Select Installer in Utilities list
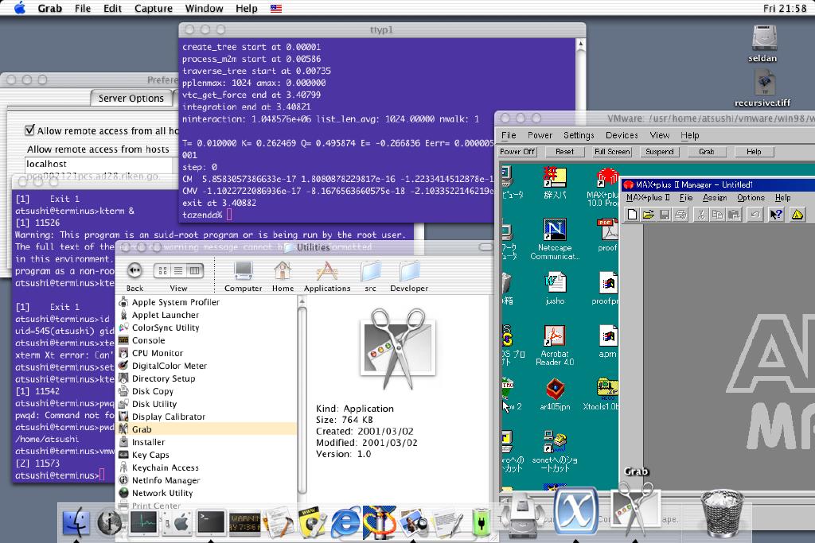815x543 pixels. pyautogui.click(x=208, y=442)
